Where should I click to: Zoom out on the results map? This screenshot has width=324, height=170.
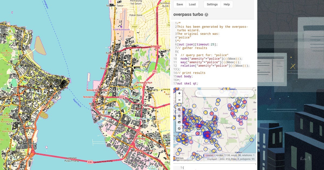[x=179, y=100]
